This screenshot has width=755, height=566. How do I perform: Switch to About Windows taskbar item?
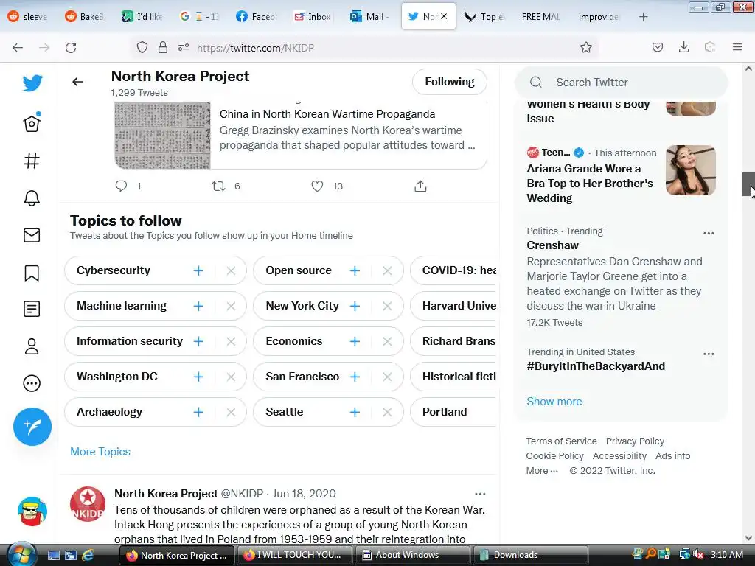(x=412, y=555)
